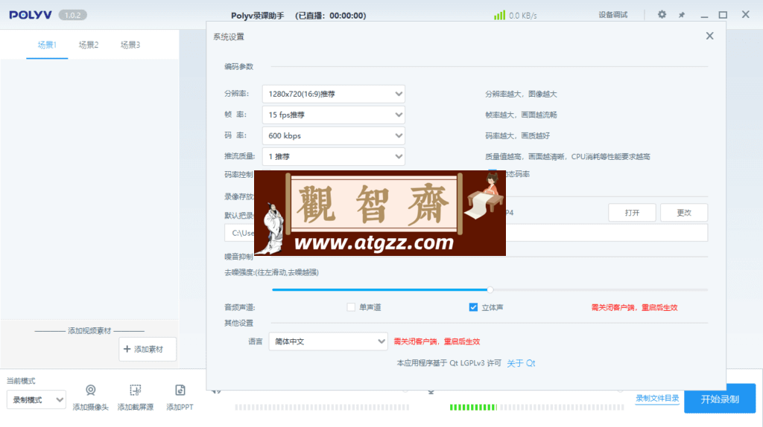Click the add camera icon
This screenshot has height=427, width=763.
[90, 390]
